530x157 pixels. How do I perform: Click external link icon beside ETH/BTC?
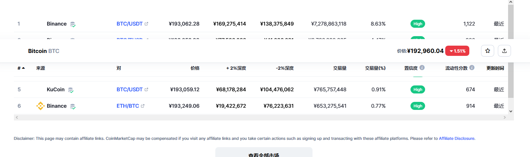[x=143, y=106]
